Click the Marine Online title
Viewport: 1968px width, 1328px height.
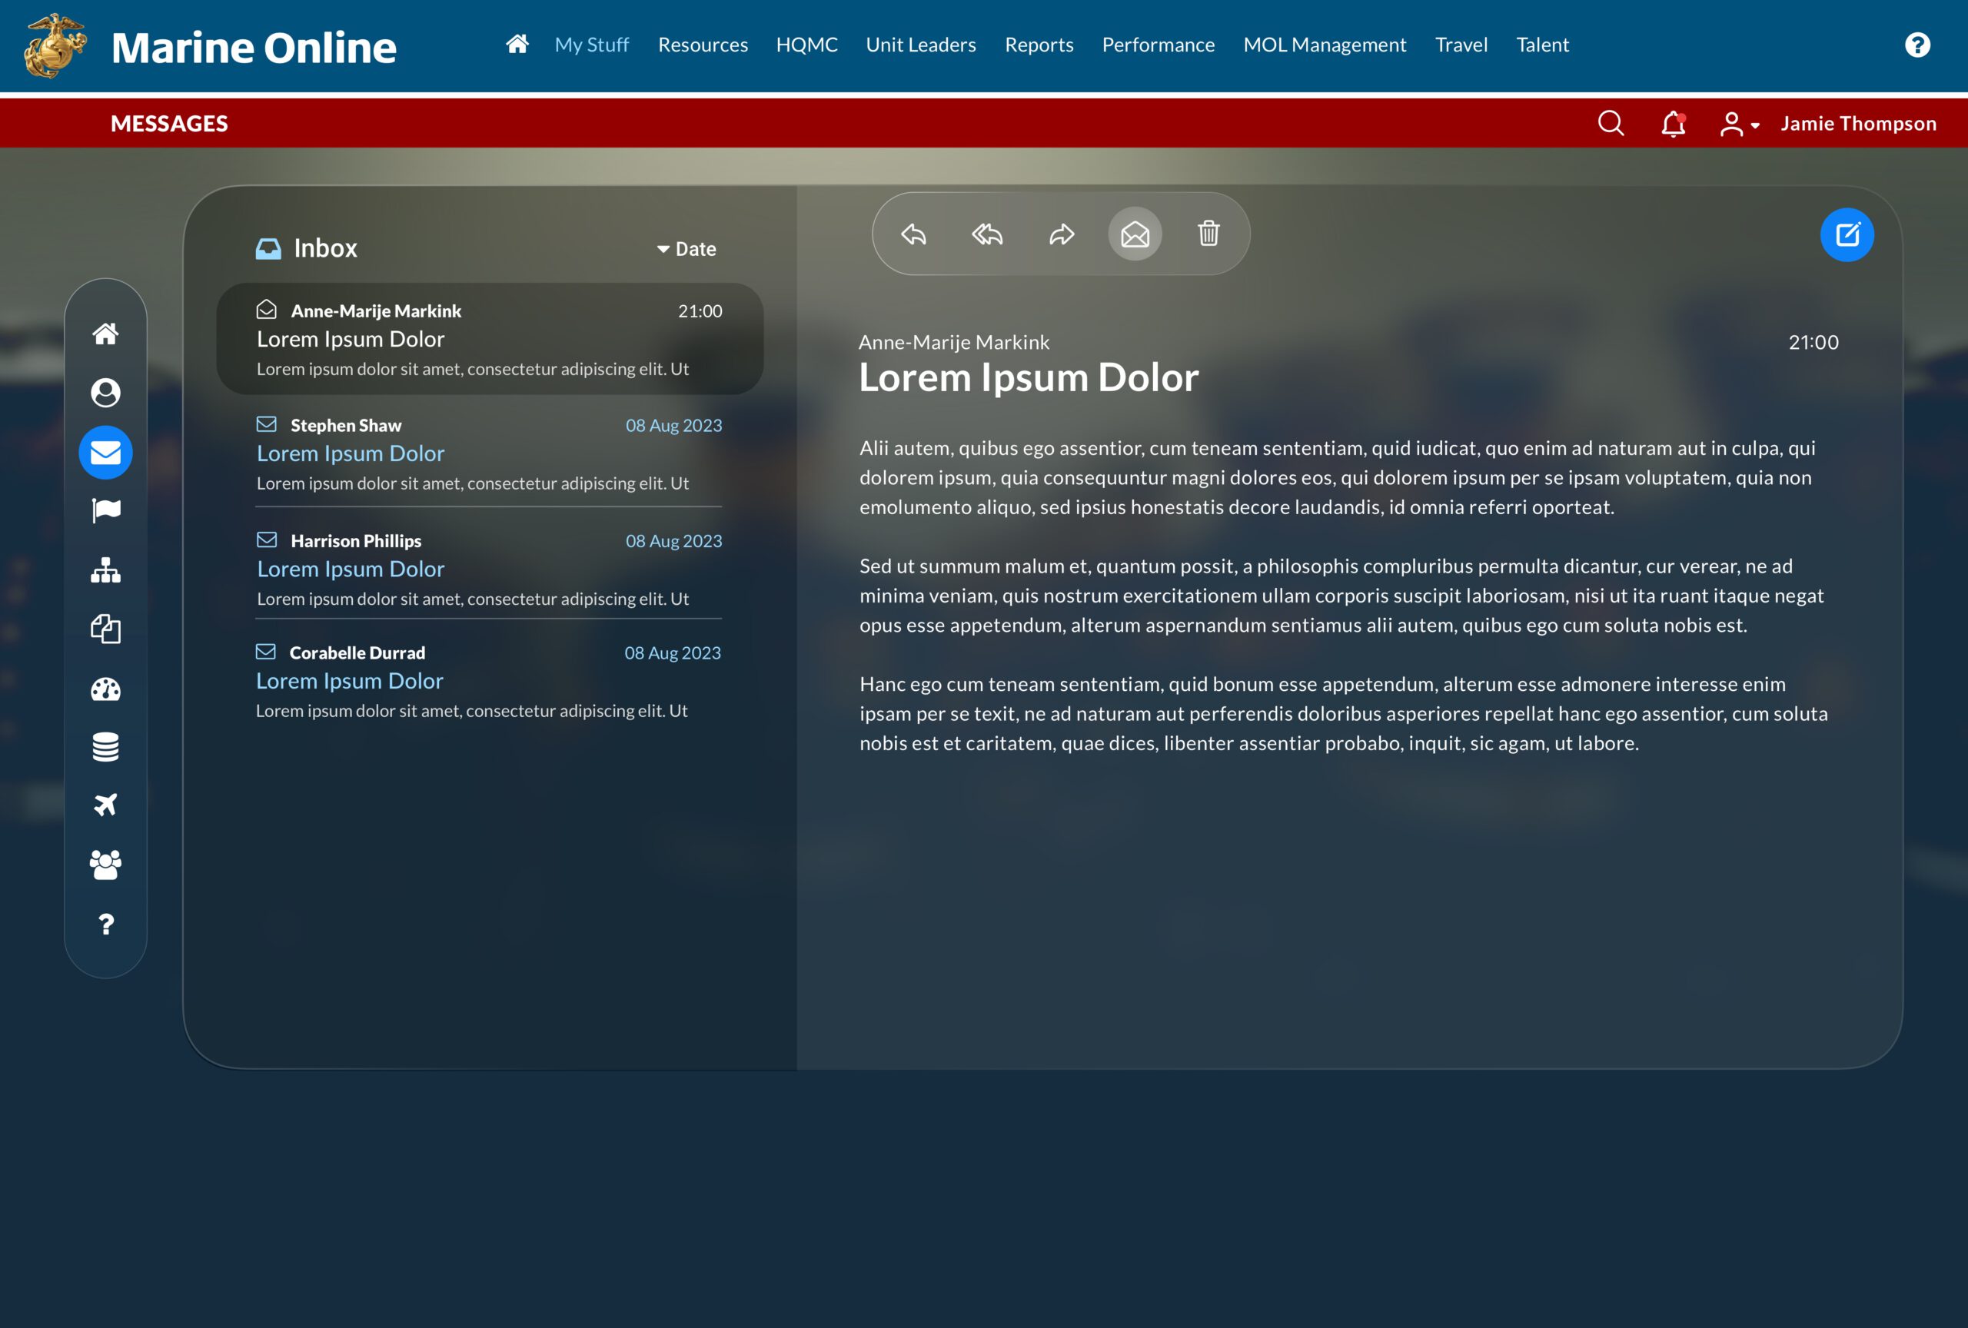253,48
